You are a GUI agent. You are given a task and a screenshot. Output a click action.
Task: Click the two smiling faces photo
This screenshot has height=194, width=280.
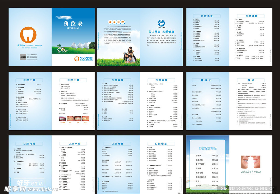point(251,162)
